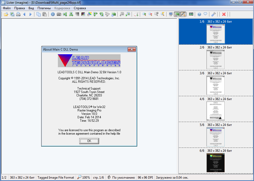
Task: Open the Справка menu
Action: (x=80, y=8)
